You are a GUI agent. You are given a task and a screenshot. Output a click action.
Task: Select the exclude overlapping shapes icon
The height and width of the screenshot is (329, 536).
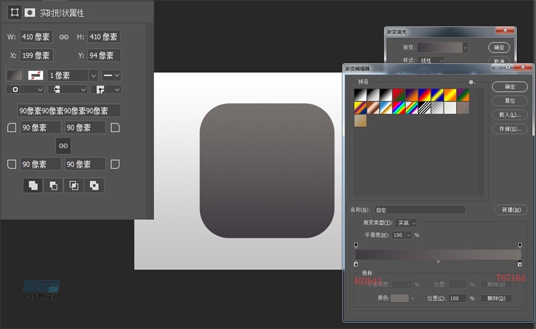pyautogui.click(x=94, y=185)
